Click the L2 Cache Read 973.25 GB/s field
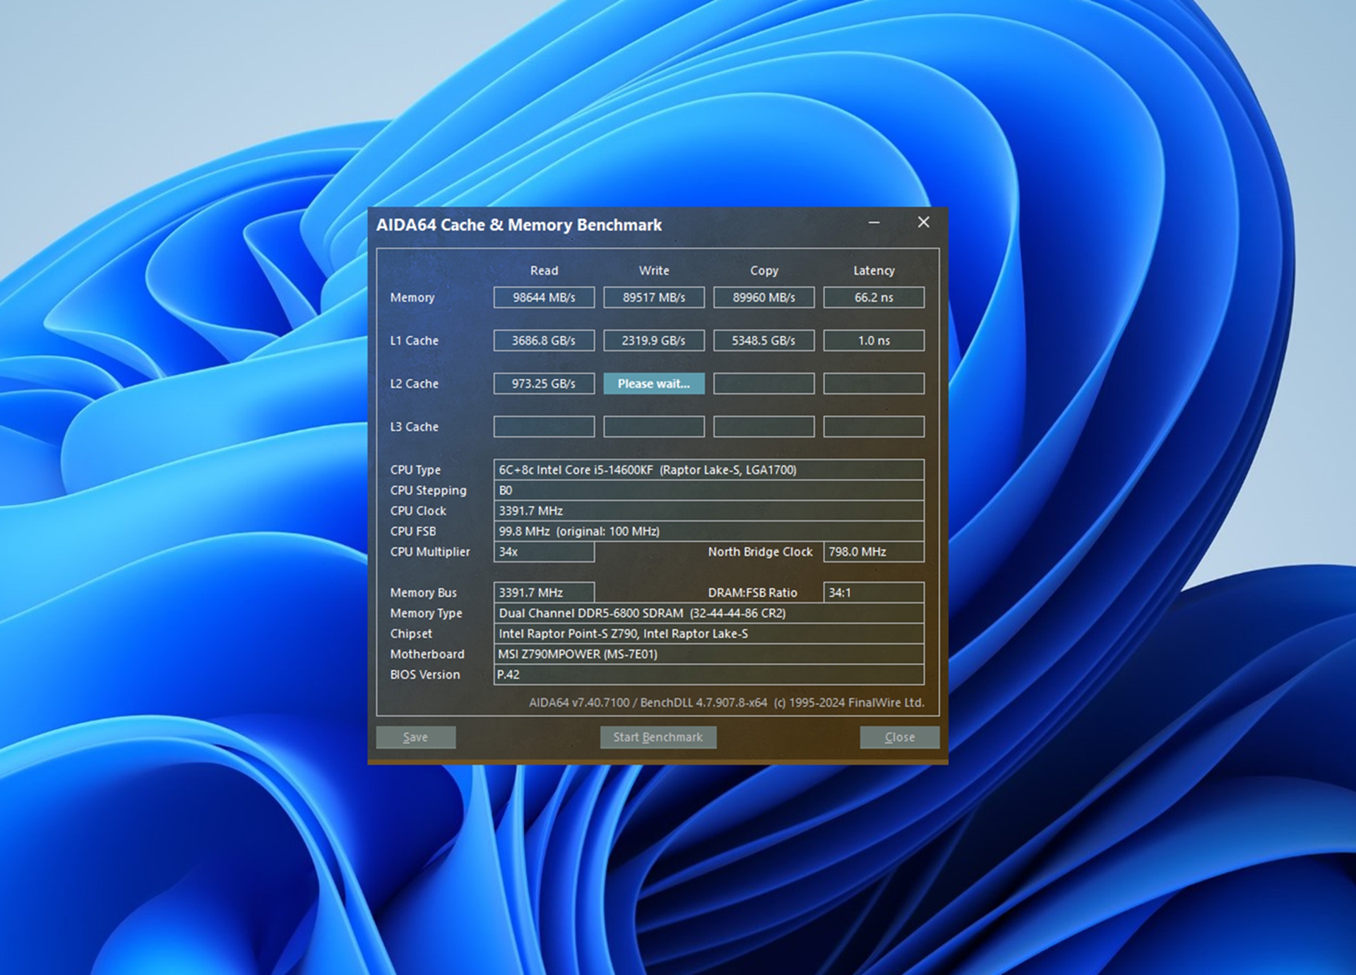The height and width of the screenshot is (975, 1356). tap(544, 383)
